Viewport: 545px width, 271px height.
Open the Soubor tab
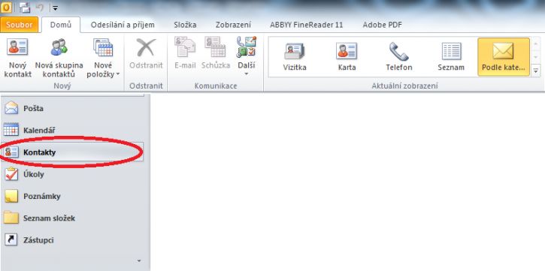click(19, 25)
